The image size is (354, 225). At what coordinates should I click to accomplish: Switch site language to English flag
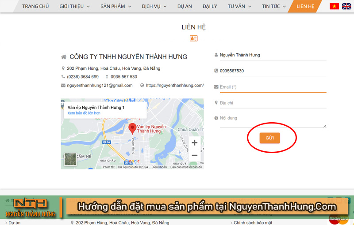point(346,6)
